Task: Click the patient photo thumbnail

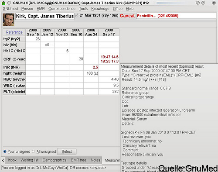Action: click(9, 20)
